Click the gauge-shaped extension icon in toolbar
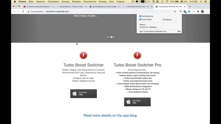The width and height of the screenshot is (221, 124). click(180, 11)
